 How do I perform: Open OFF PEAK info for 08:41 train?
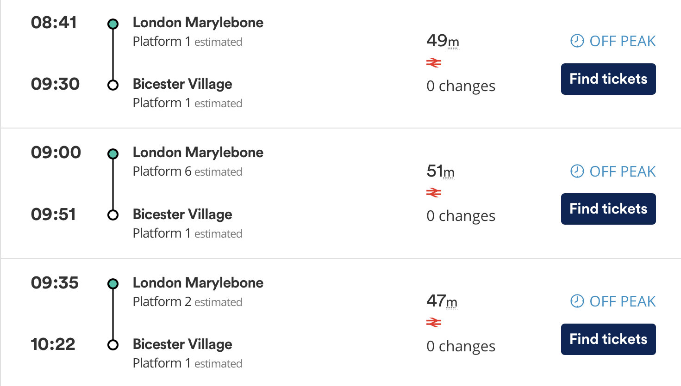(x=622, y=41)
